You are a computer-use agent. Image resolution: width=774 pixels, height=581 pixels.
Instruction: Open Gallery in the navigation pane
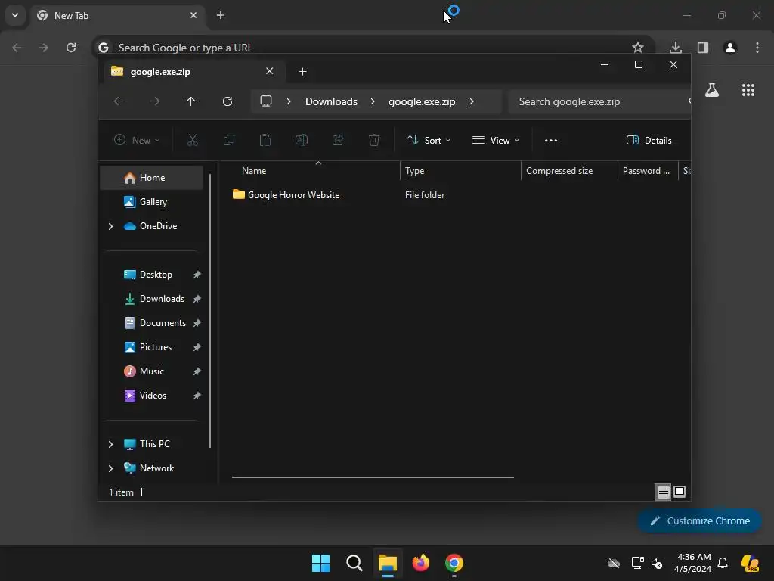[x=152, y=202]
